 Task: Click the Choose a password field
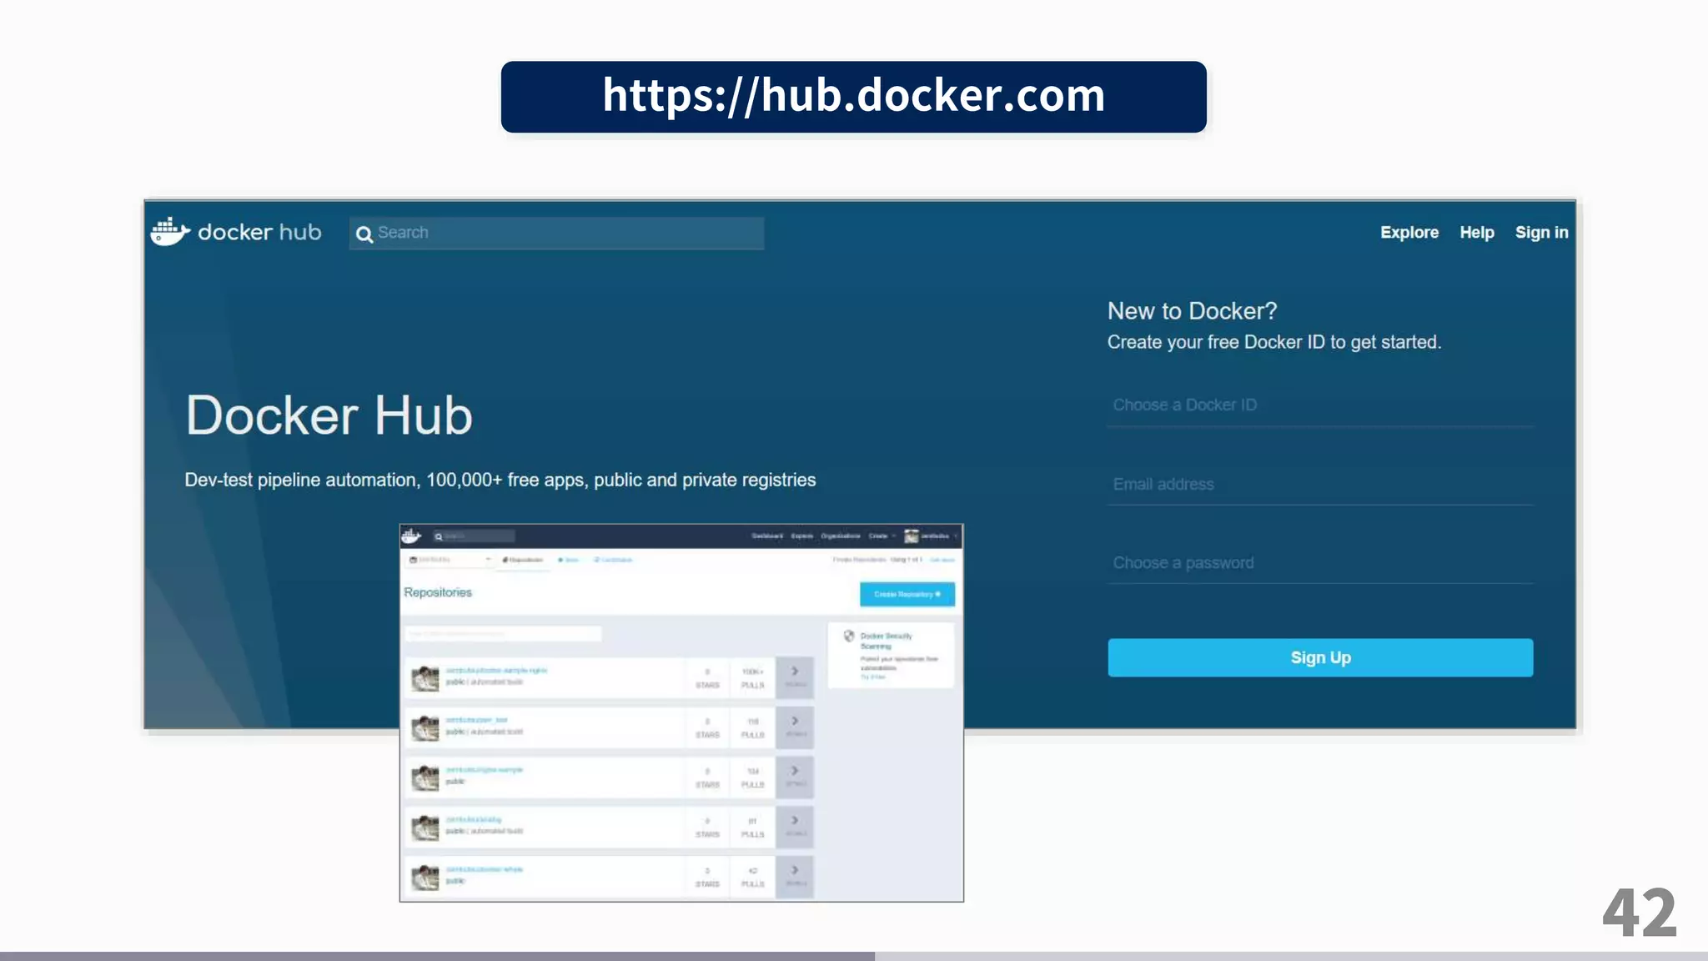(1320, 563)
